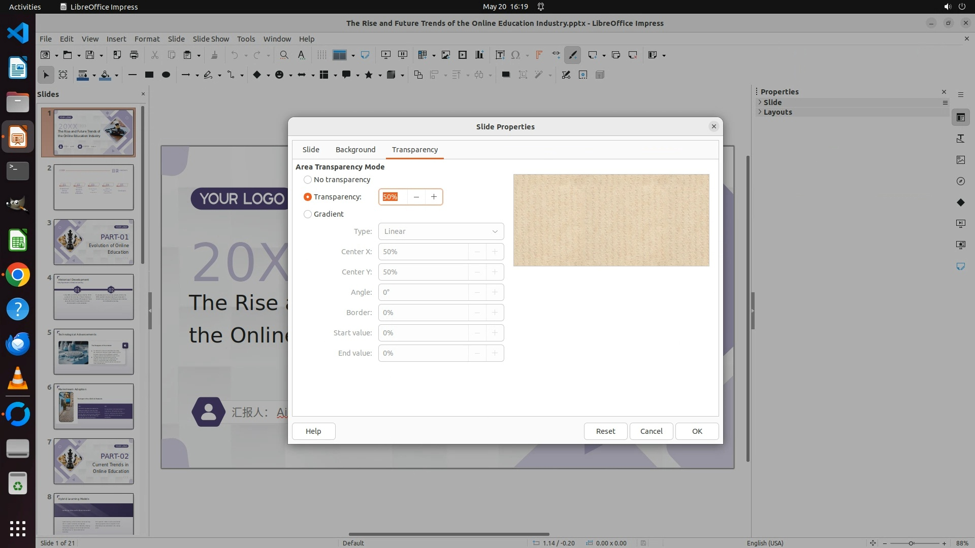This screenshot has width=975, height=548.
Task: Open the sidebar Navigator compass icon
Action: coord(960,181)
